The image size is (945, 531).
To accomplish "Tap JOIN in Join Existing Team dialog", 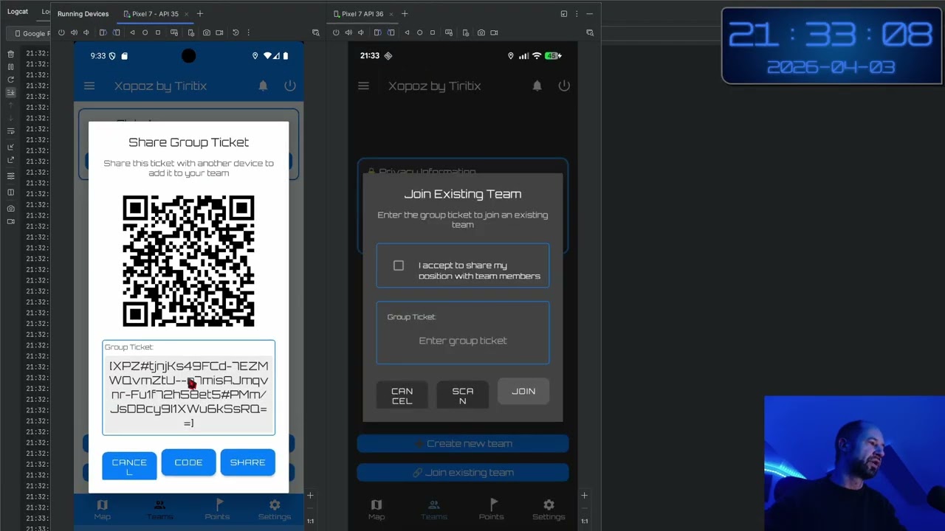I will pos(523,392).
